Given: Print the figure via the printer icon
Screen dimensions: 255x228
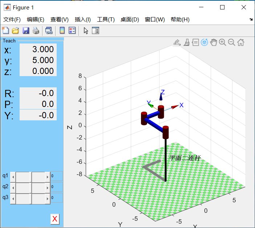Looking at the screenshot, I should click(36, 30).
